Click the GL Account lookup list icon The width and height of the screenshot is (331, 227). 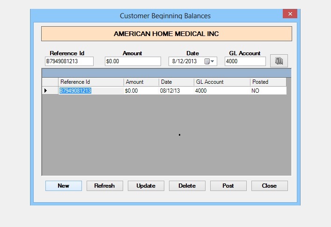pos(279,61)
